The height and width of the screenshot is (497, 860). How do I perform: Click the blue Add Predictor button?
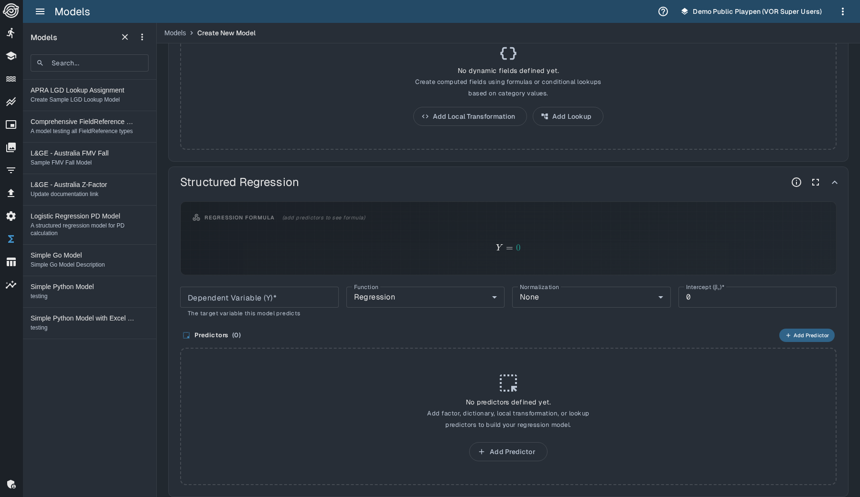coord(806,335)
